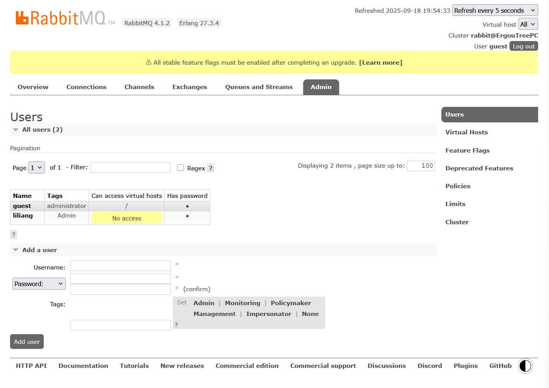
Task: Open the liliang user link
Action: [23, 216]
